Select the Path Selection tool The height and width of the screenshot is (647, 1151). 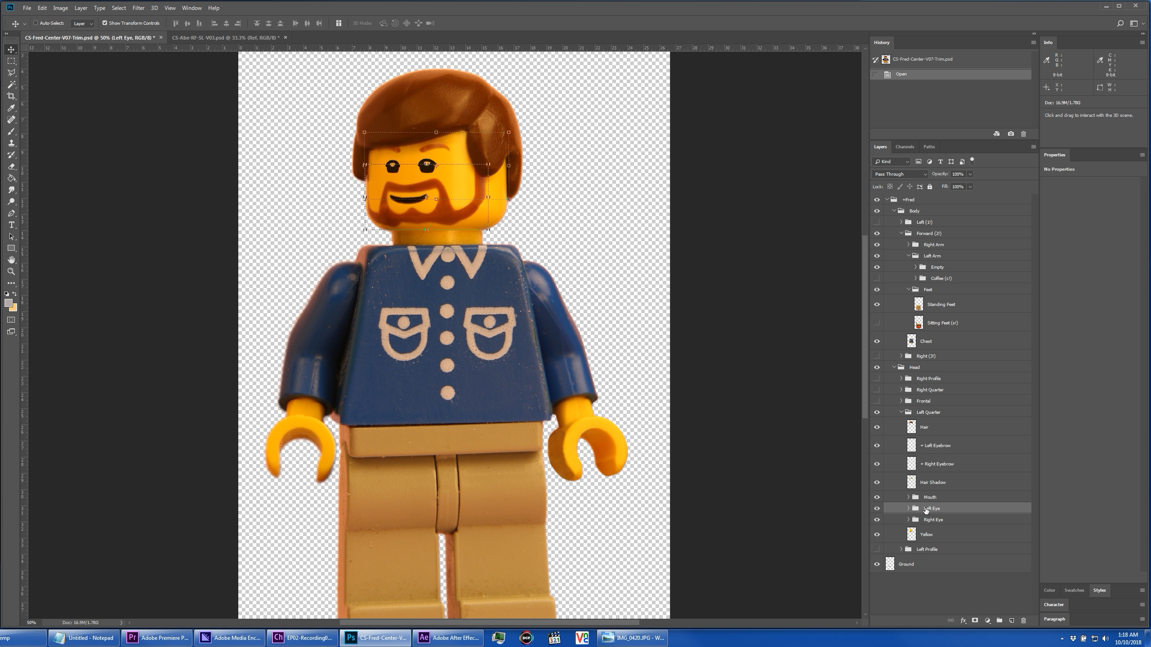click(11, 236)
